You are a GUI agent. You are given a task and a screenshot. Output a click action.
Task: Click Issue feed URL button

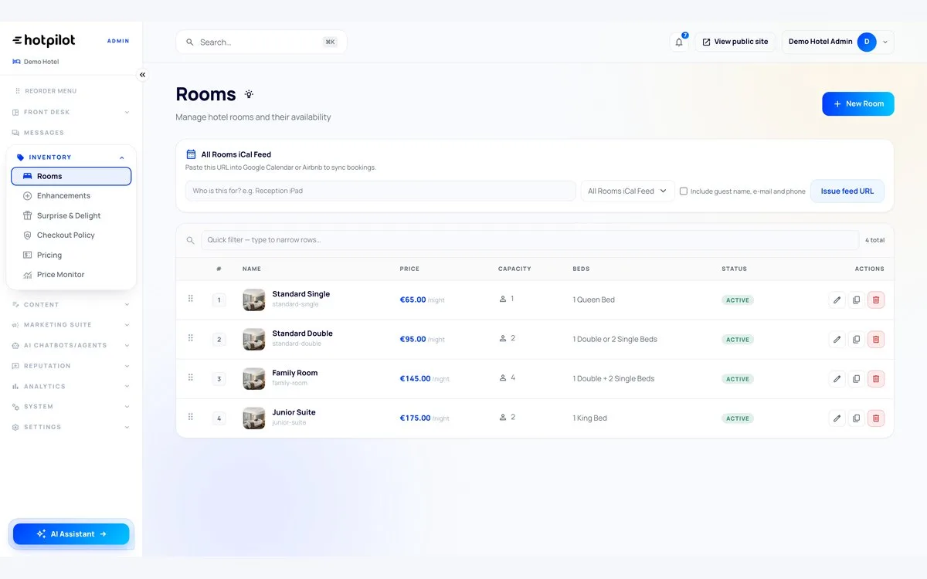click(847, 191)
